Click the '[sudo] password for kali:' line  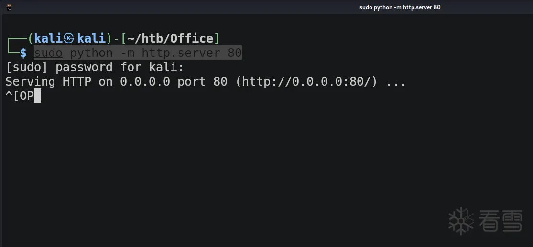[x=95, y=67]
